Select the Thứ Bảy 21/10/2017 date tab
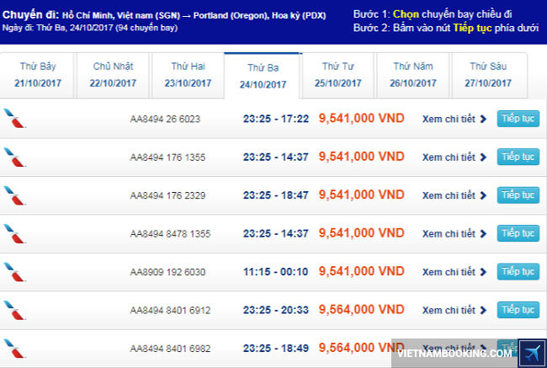Viewport: 547px width, 368px height. coord(39,76)
